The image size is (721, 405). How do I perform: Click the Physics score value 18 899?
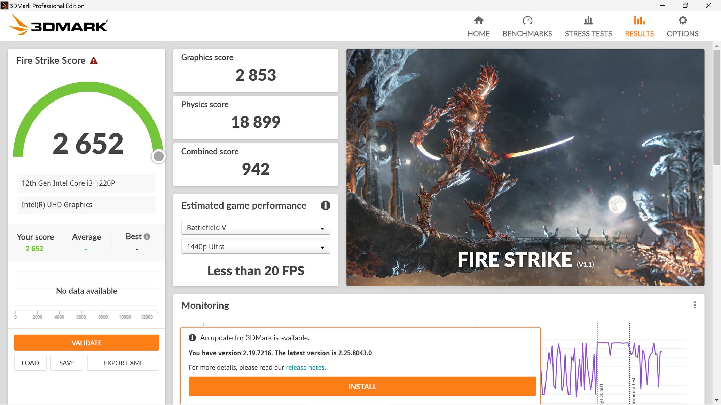(x=256, y=122)
